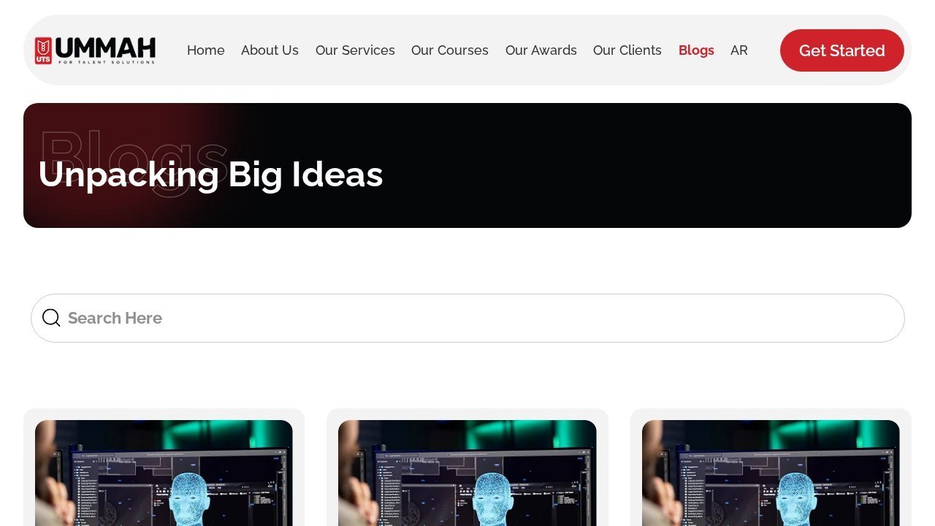Open the leftmost blog card image
Screen dimensions: 935x526
[x=164, y=473]
